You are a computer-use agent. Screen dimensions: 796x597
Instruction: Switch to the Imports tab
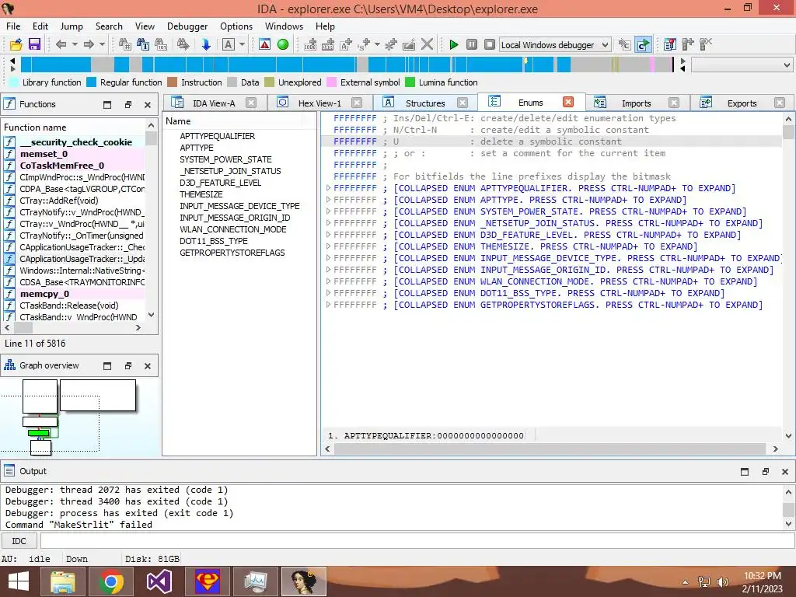coord(636,103)
